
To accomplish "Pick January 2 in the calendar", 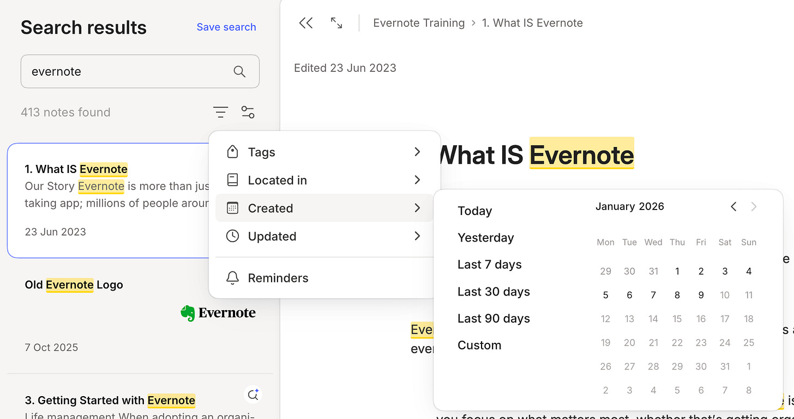I will tap(701, 272).
